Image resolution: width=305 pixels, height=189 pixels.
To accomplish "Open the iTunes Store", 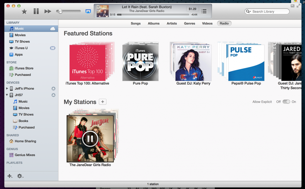I will click(x=31, y=68).
